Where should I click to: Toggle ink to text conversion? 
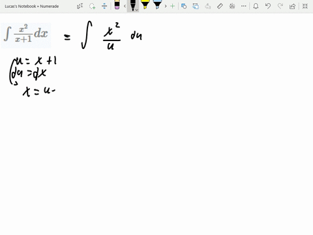(208, 6)
